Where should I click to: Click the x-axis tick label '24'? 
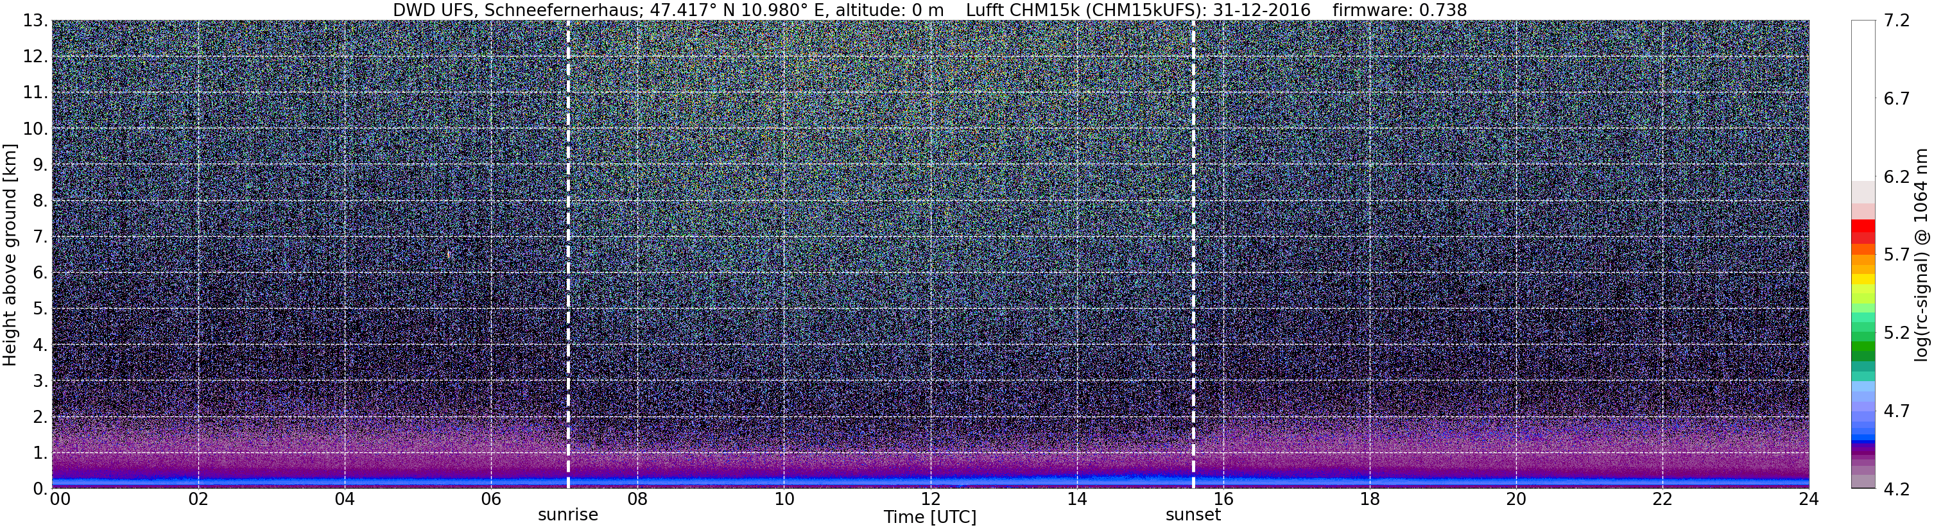point(1809,500)
